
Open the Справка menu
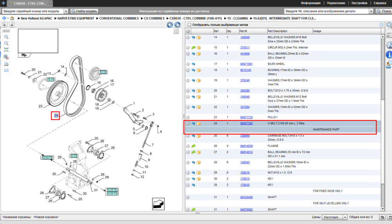point(380,3)
